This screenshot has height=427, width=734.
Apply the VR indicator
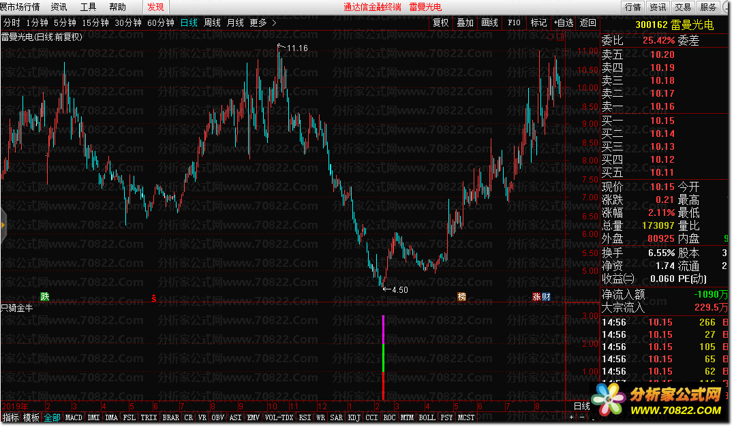tap(202, 417)
